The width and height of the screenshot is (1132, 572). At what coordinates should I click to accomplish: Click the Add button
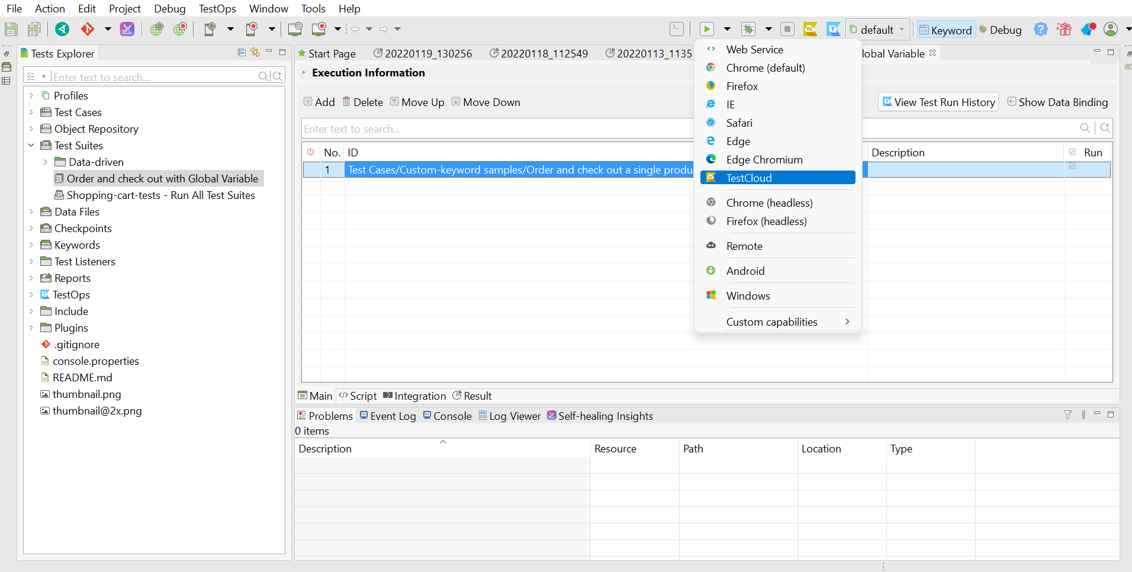pyautogui.click(x=319, y=102)
